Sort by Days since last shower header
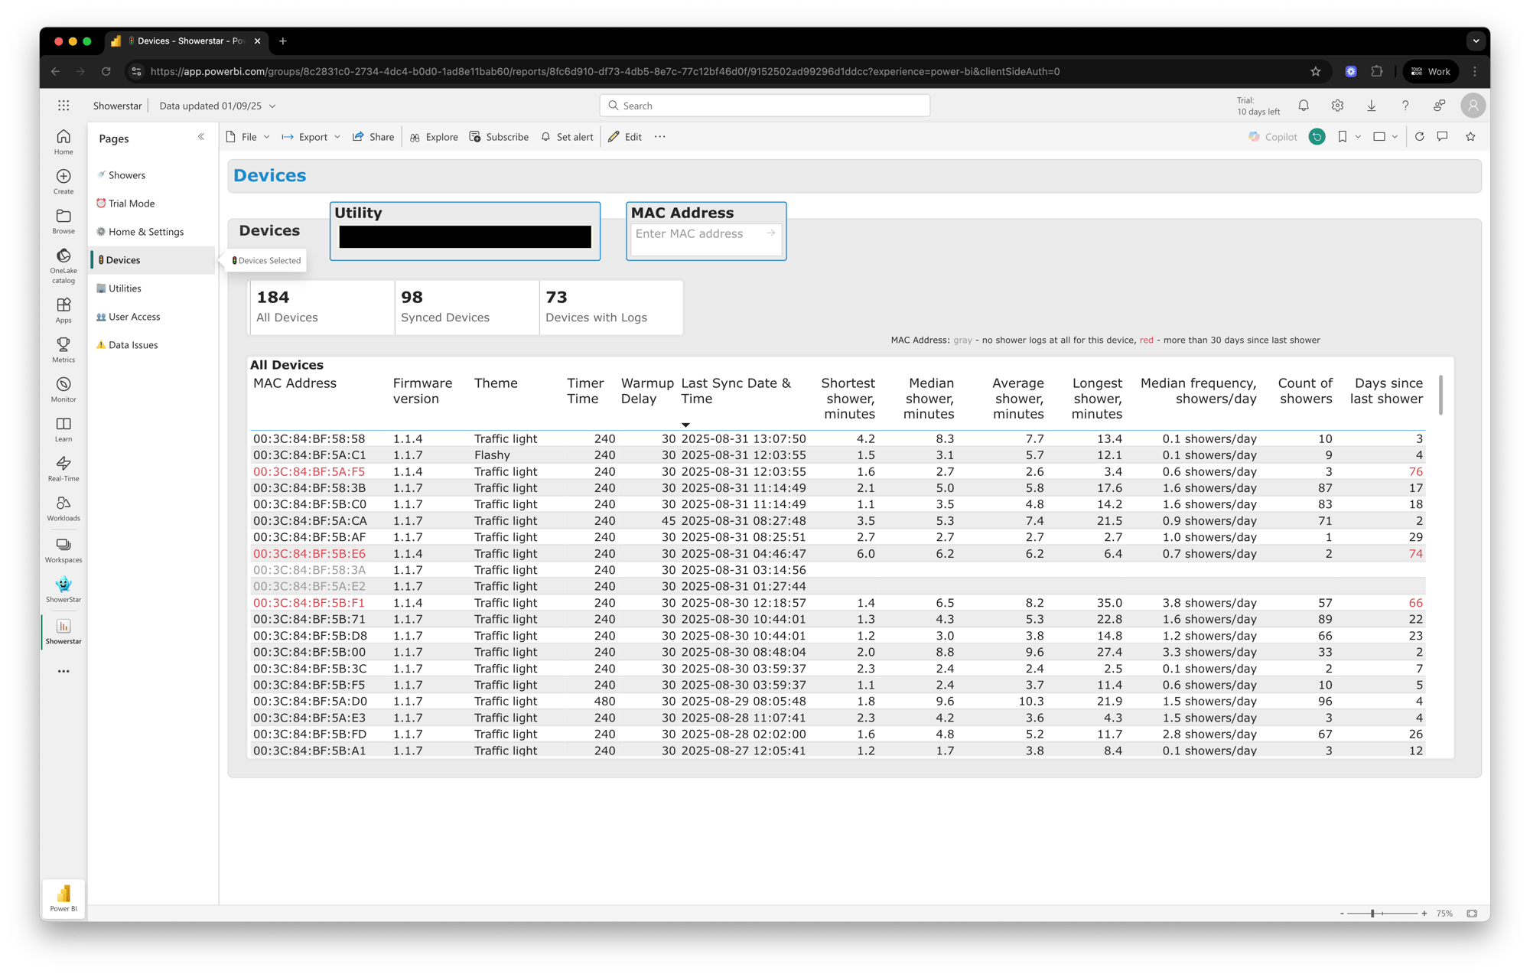 click(1386, 391)
